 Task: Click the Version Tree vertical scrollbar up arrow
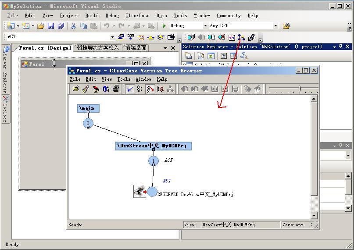(314, 99)
